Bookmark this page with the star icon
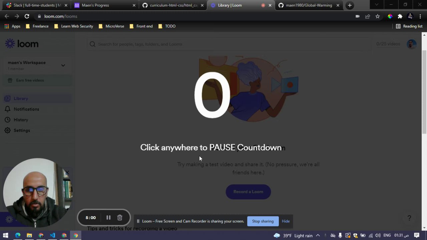 [x=378, y=16]
